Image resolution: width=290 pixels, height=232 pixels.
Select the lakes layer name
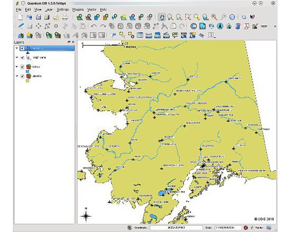36,67
